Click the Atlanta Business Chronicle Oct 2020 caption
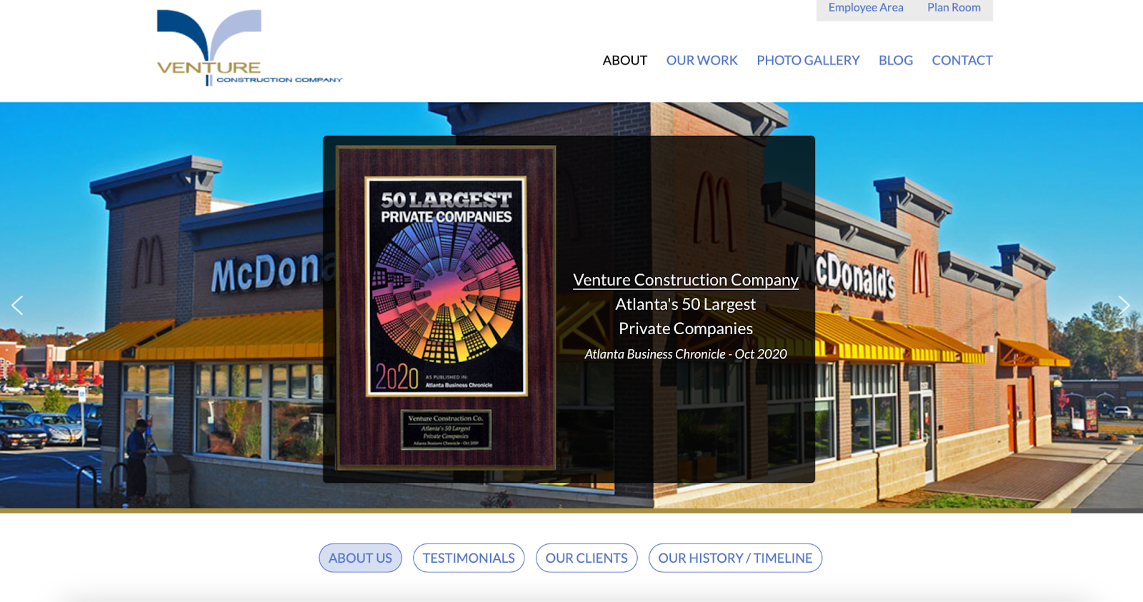 coord(686,354)
